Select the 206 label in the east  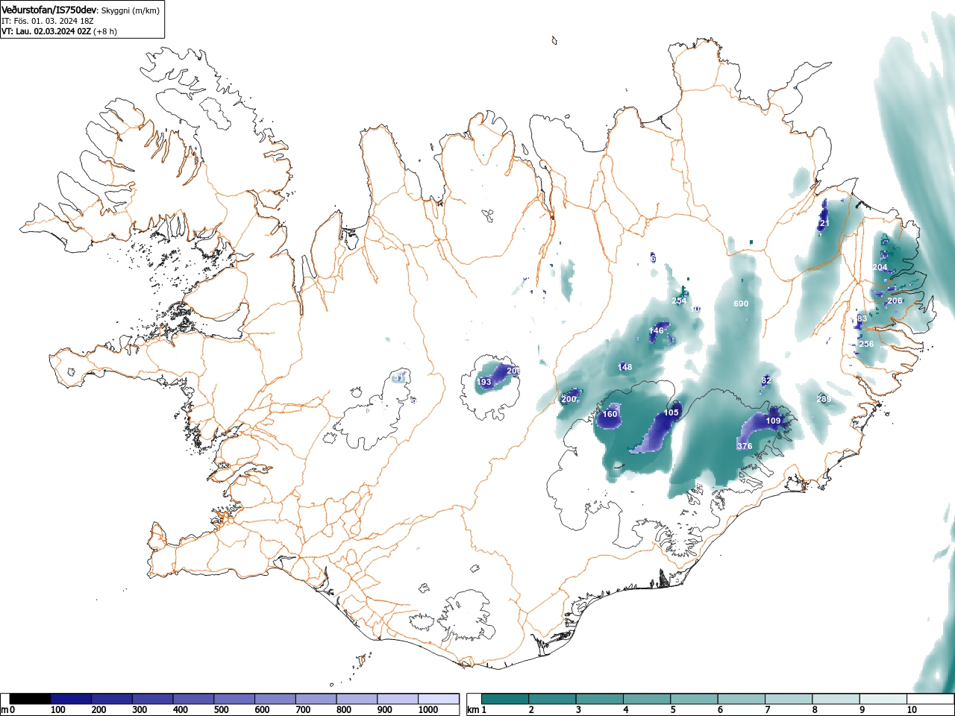pyautogui.click(x=895, y=301)
